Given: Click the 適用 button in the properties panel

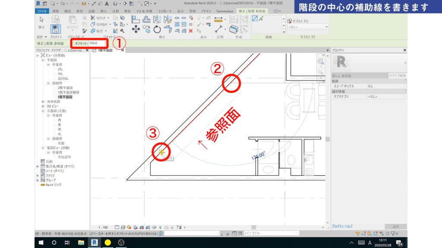Looking at the screenshot, I should click(395, 226).
